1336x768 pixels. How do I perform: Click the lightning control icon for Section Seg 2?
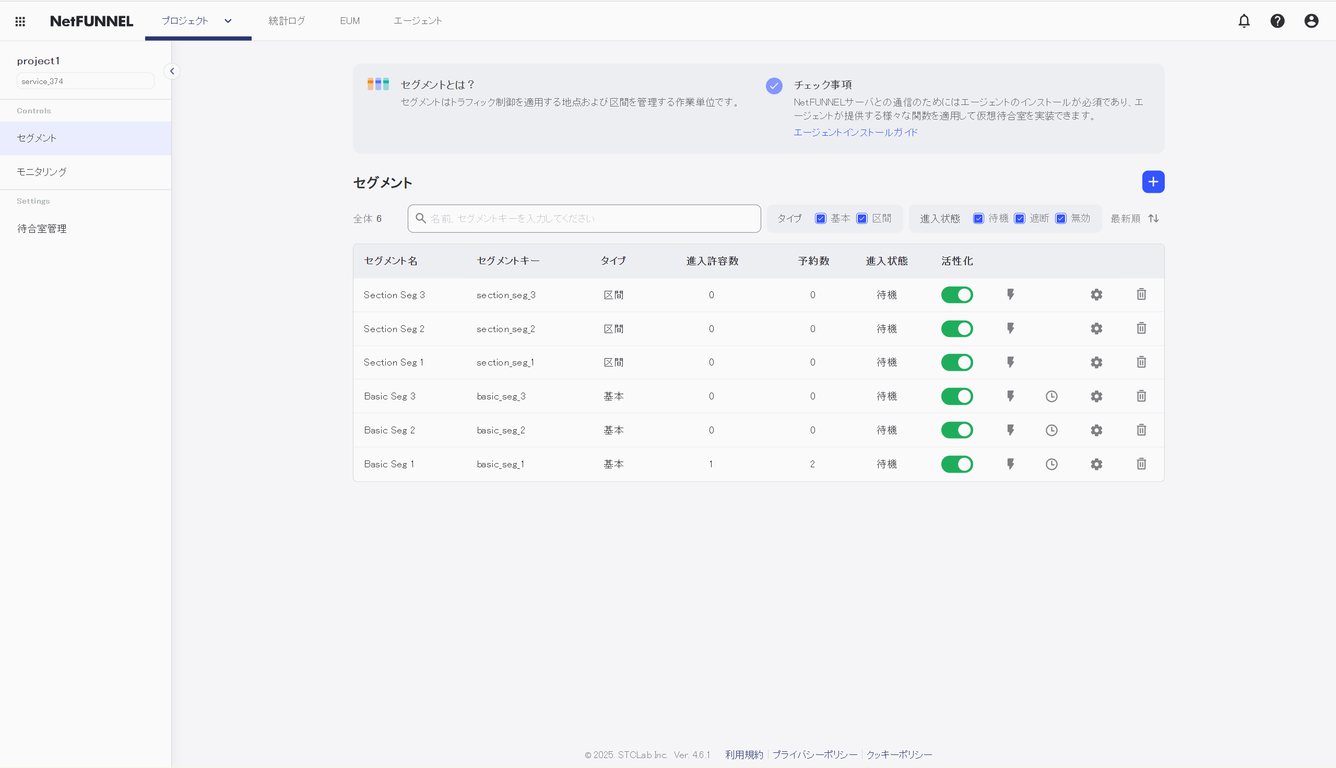coord(1010,328)
